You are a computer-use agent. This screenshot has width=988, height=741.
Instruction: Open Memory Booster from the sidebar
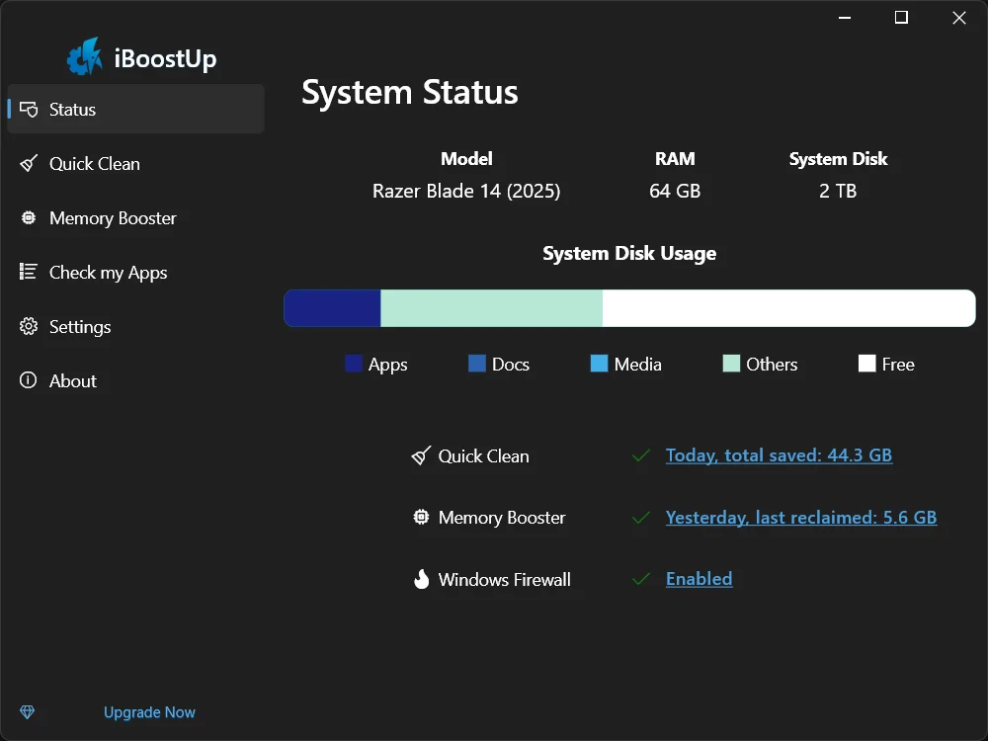[x=135, y=218]
